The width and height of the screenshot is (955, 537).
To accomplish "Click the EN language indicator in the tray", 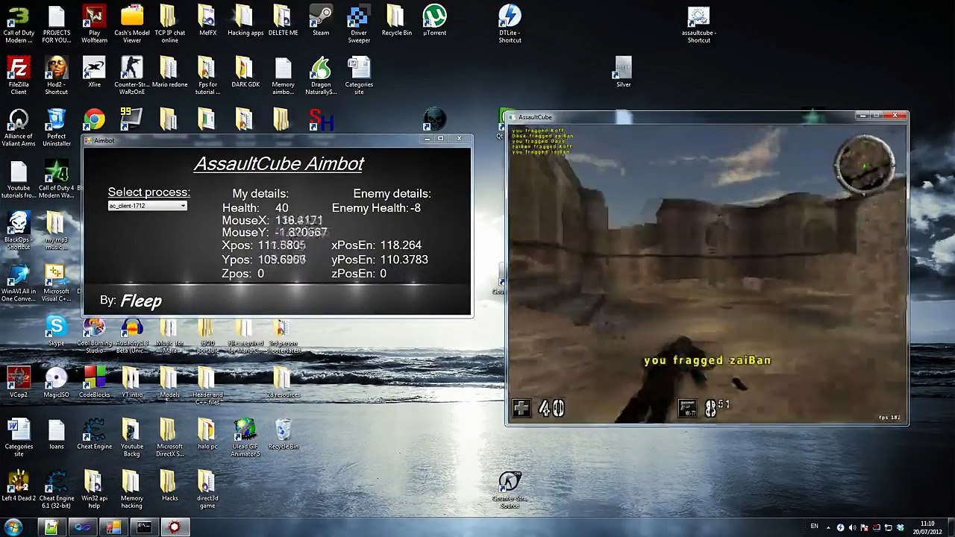I will pyautogui.click(x=814, y=527).
